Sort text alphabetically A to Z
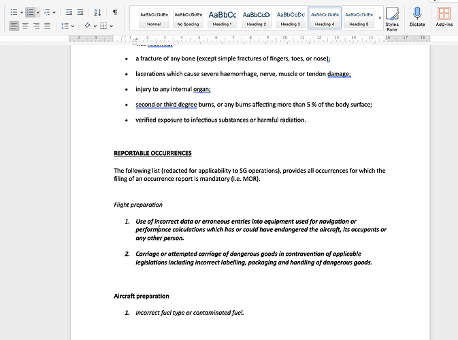Viewport: 458px width, 340px height. [97, 12]
